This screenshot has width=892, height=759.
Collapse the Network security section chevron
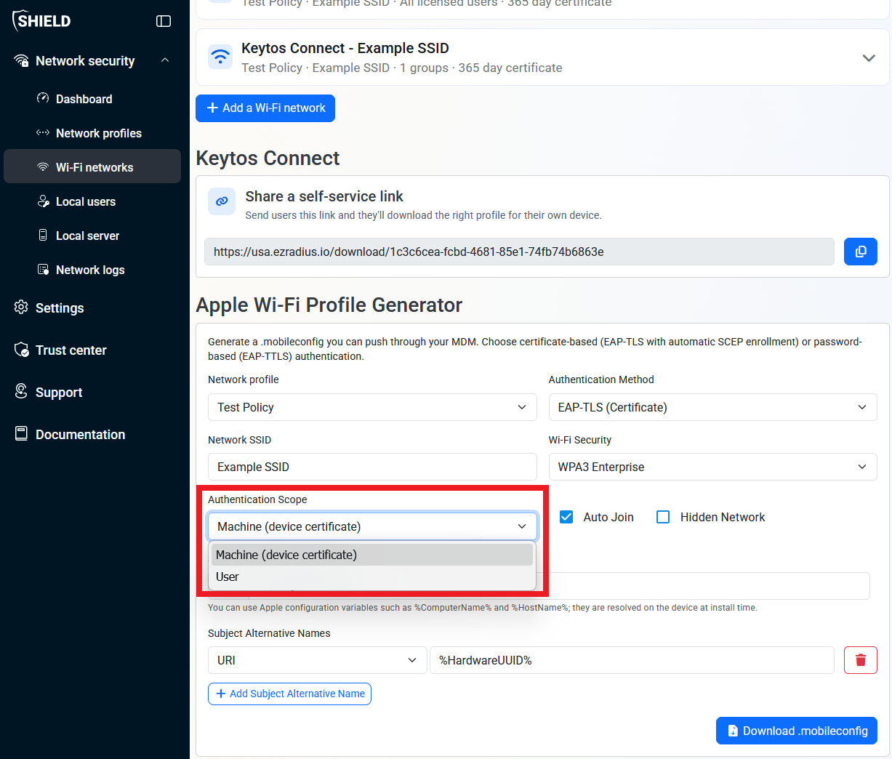(x=165, y=60)
